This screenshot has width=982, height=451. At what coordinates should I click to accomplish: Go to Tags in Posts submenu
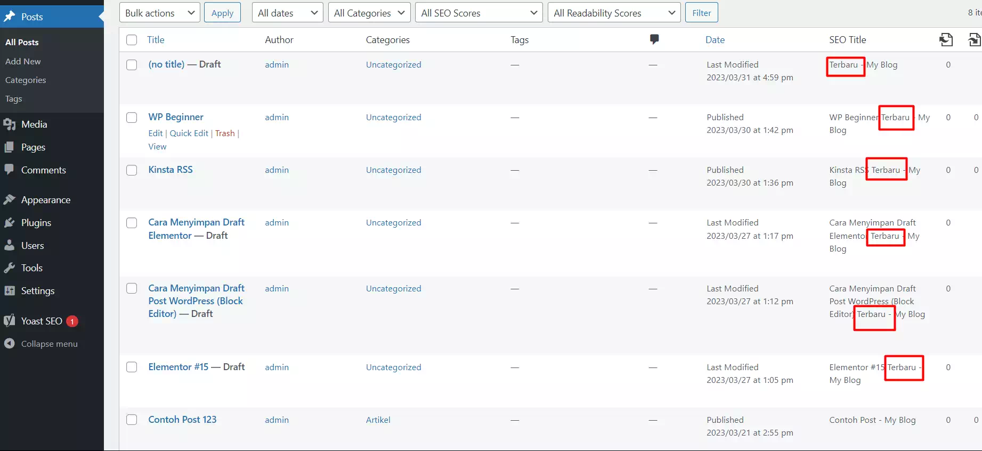(14, 99)
